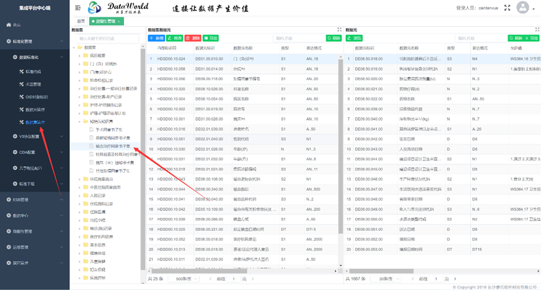The image size is (541, 290).
Task: Click the DataWorld logo
Action: point(118,7)
